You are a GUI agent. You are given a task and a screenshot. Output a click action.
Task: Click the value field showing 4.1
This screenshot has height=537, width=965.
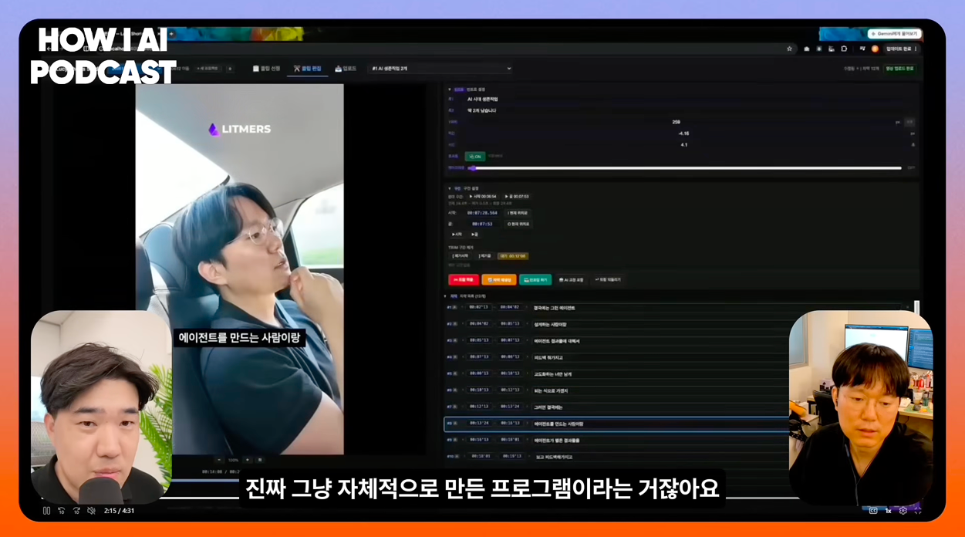[683, 144]
